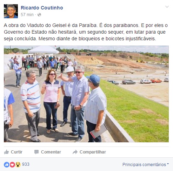
Task: Click the blue Like reaction icon
Action: point(7,165)
